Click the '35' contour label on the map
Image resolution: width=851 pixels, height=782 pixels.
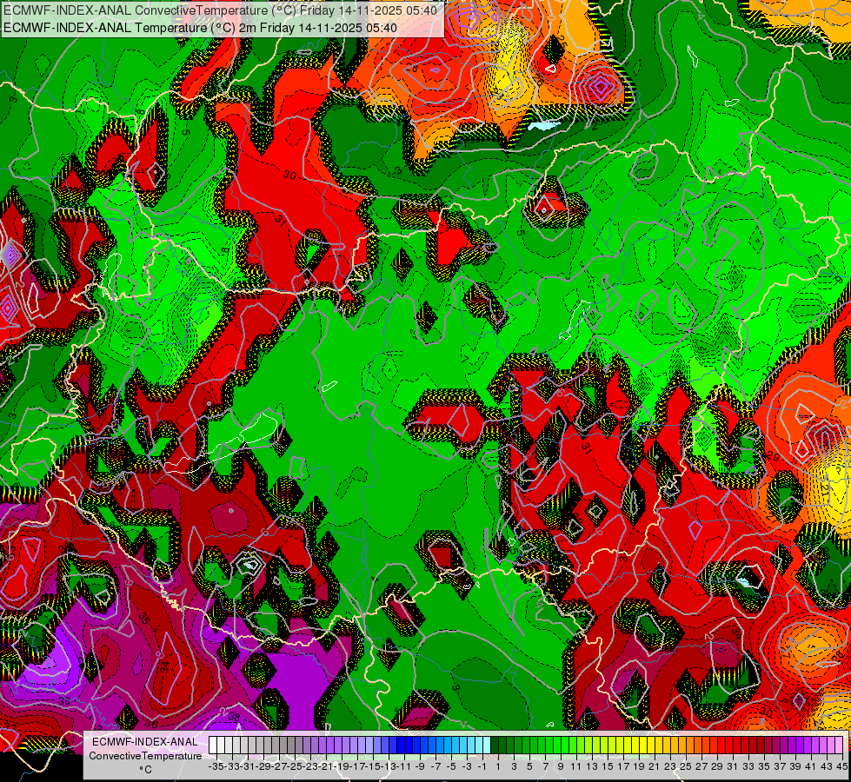[x=144, y=618]
